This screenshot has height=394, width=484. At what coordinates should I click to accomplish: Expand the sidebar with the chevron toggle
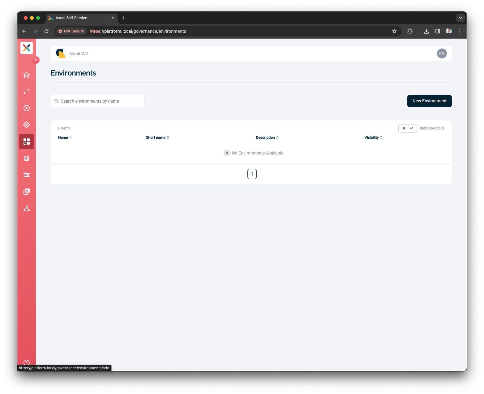(36, 60)
